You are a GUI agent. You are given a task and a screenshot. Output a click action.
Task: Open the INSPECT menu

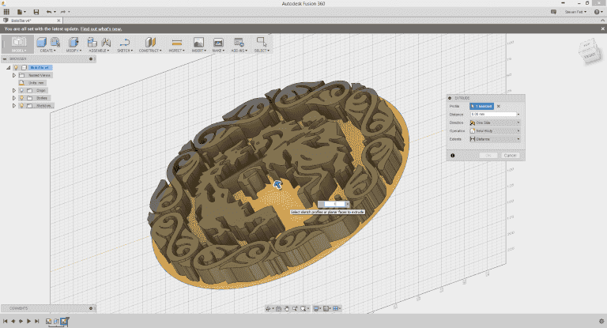(x=176, y=51)
